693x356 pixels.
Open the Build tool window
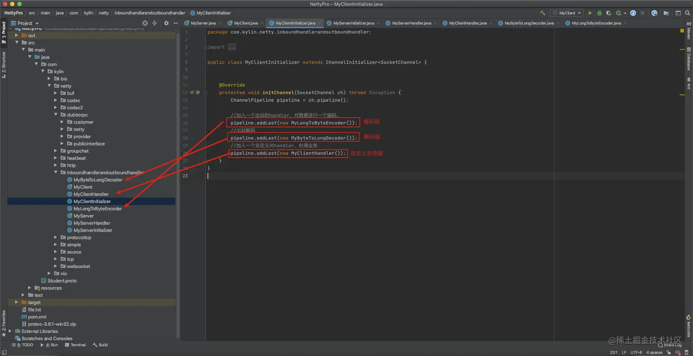(100, 345)
